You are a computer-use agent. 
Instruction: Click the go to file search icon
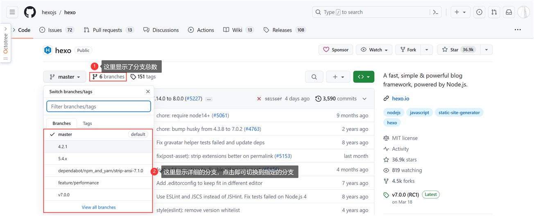(x=314, y=77)
